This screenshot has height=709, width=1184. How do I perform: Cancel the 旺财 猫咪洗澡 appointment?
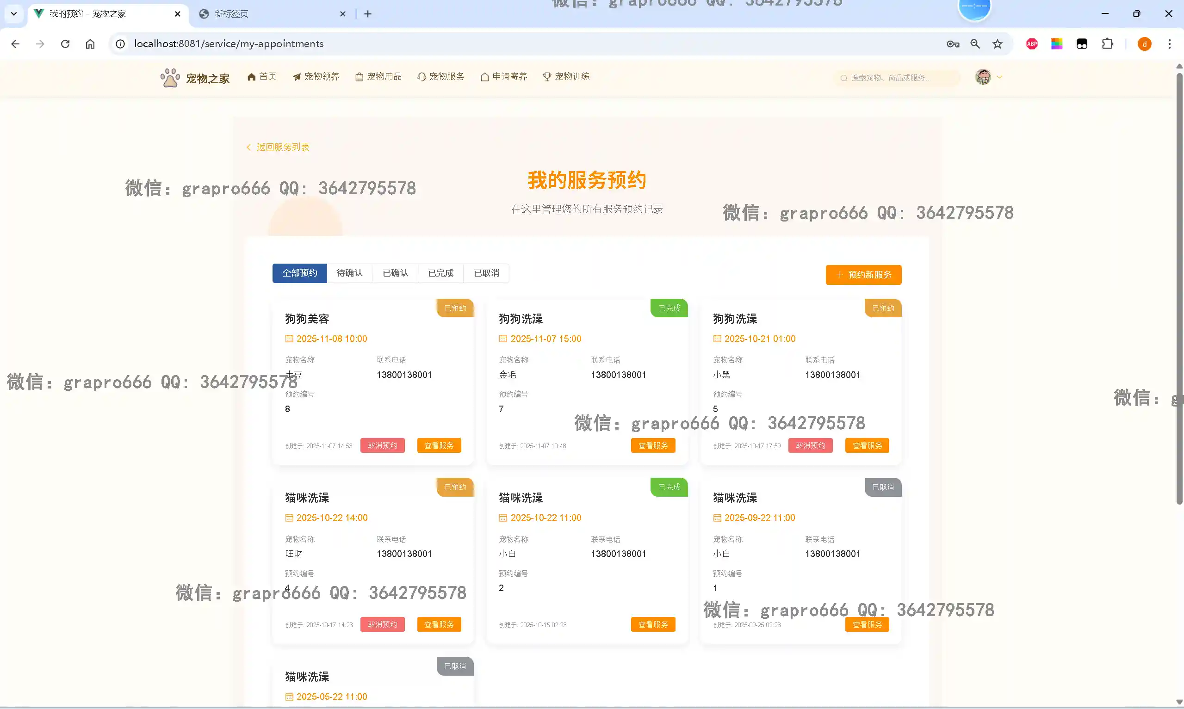click(x=382, y=624)
